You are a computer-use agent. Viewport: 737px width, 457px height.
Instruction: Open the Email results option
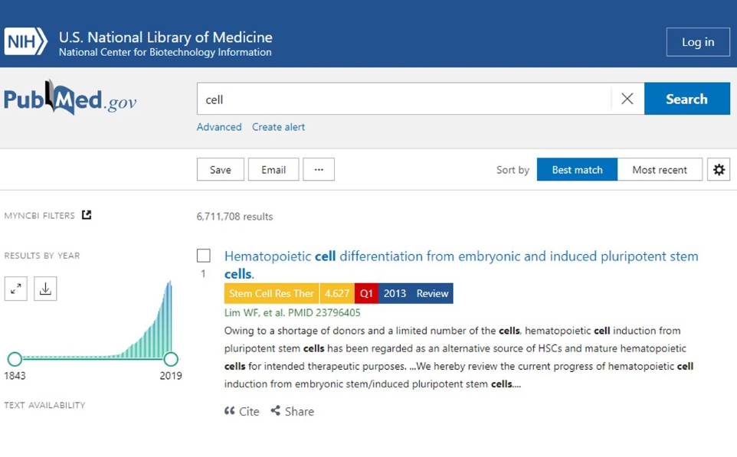click(273, 170)
